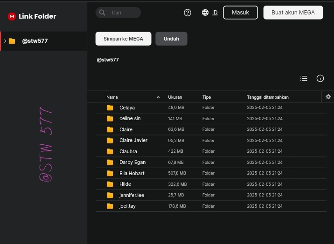Sort by Tanggal ditambahkan column header
Image resolution: width=334 pixels, height=244 pixels.
coord(268,97)
